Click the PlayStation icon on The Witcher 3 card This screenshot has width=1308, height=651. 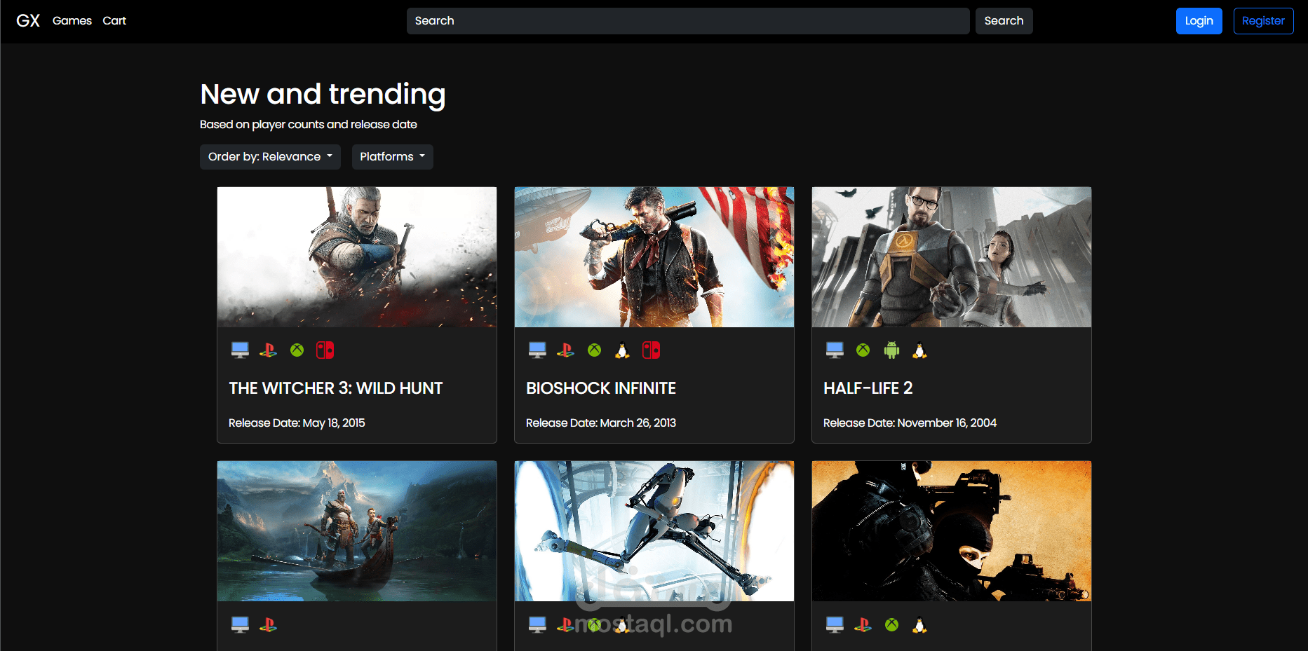(x=268, y=350)
